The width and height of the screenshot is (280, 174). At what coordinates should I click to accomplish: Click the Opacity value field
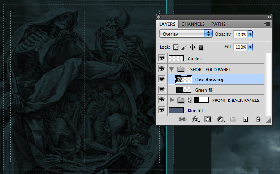240,34
